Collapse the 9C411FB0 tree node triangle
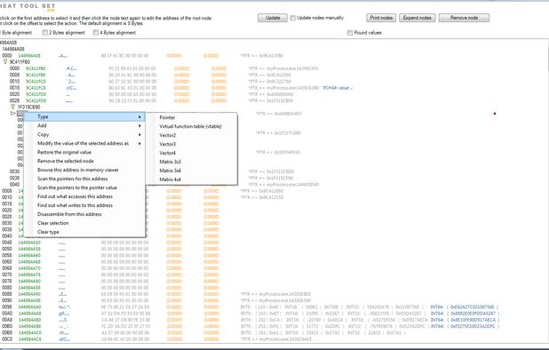Image resolution: width=549 pixels, height=350 pixels. pos(5,62)
